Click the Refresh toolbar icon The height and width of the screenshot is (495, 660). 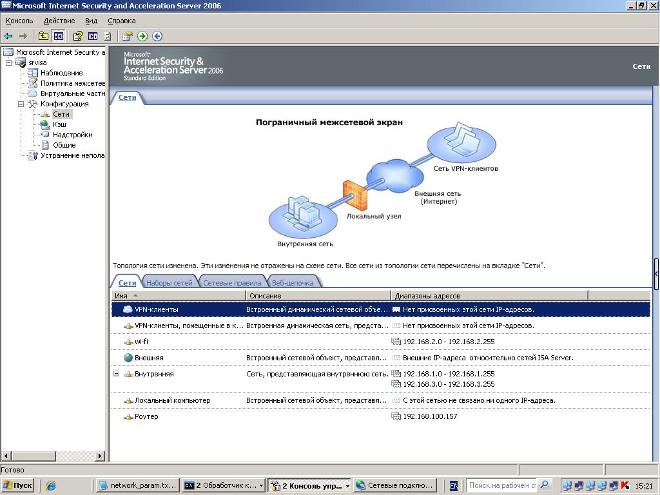[x=108, y=36]
